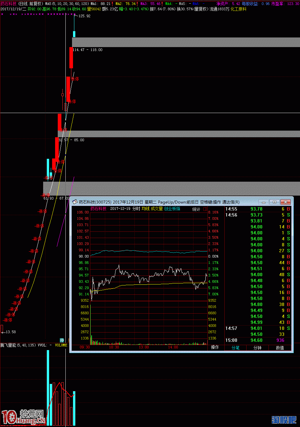Click the 日线.前复权 period label
Screen dimensions: 300x427
pos(31,4)
